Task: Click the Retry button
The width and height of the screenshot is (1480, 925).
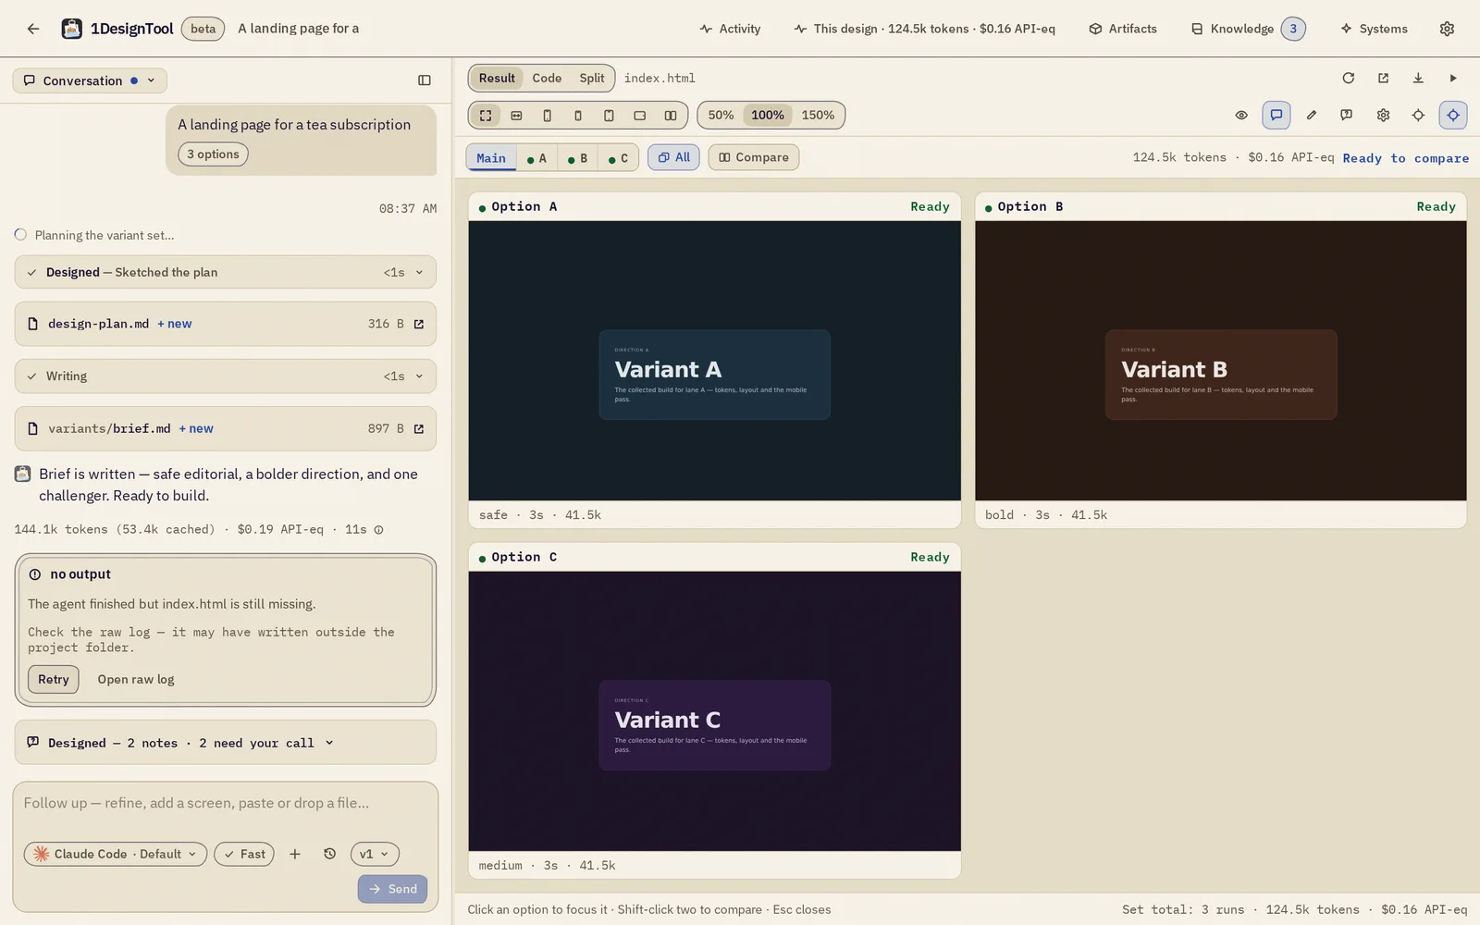Action: (x=54, y=679)
